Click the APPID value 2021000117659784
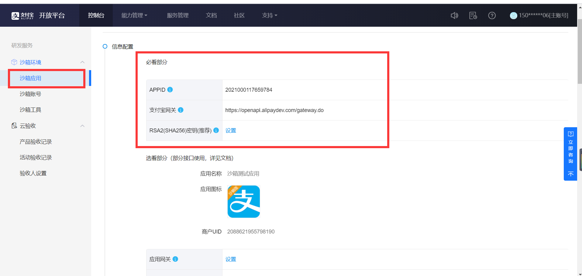The height and width of the screenshot is (276, 582). 249,90
